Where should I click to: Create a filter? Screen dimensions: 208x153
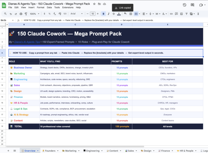(186, 14)
